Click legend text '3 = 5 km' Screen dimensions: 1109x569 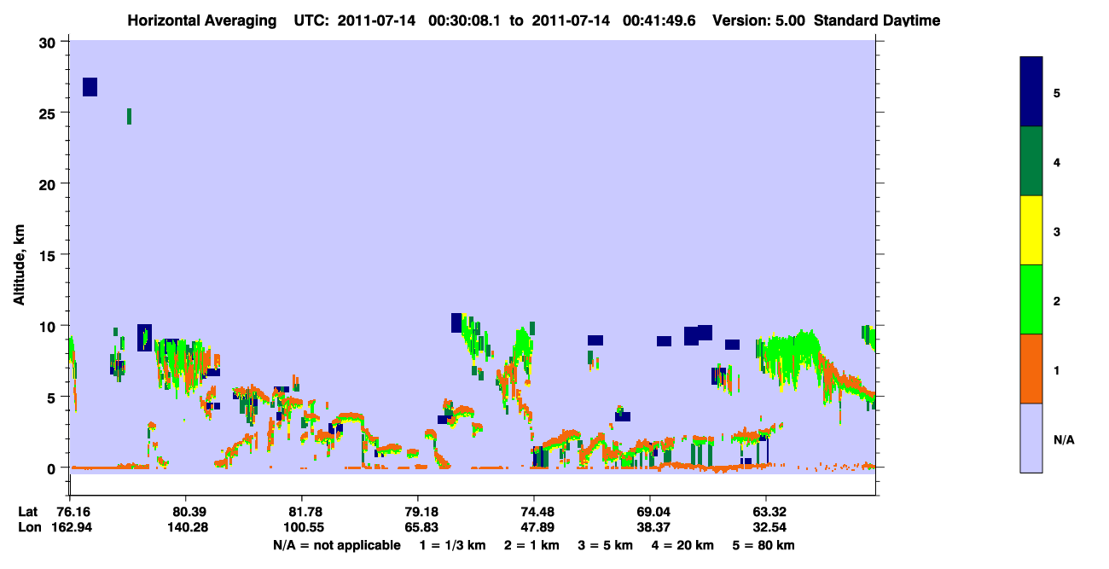[x=605, y=545]
